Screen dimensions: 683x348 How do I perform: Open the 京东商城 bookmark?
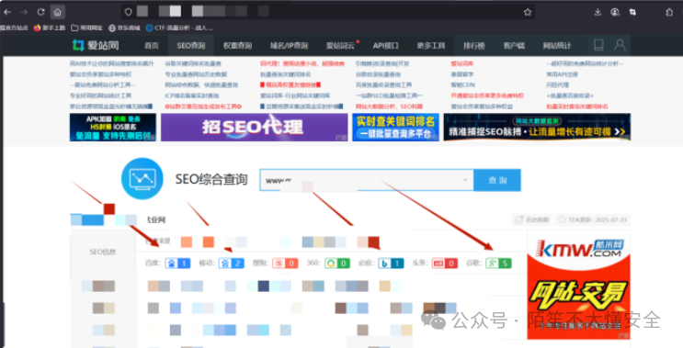click(x=124, y=28)
